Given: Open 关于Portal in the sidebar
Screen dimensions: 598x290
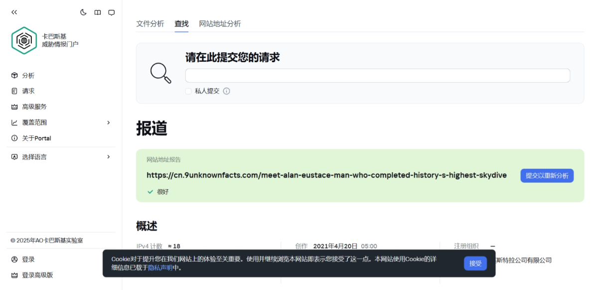Looking at the screenshot, I should coord(36,138).
